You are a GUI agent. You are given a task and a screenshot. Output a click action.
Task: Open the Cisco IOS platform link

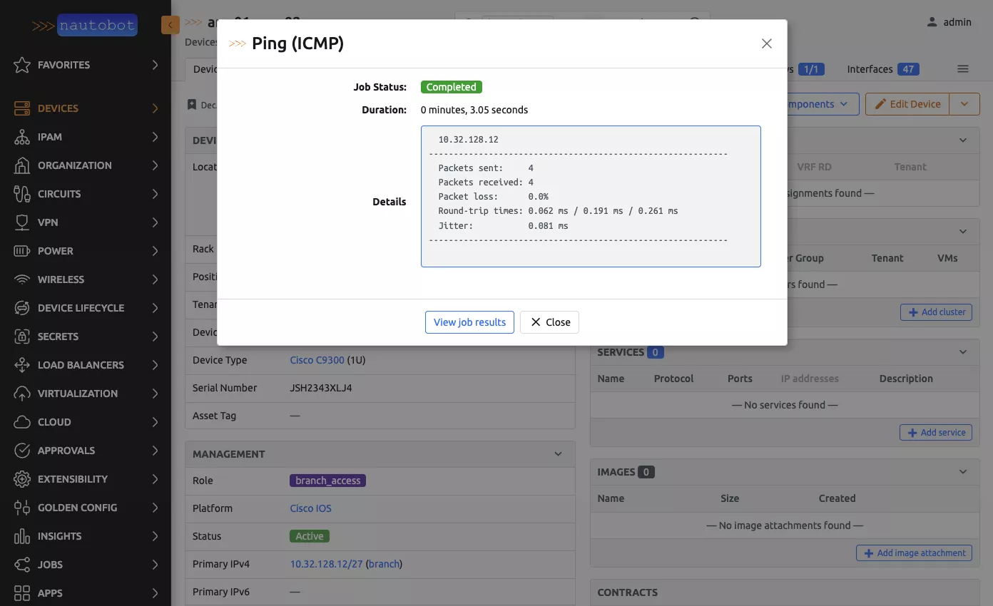tap(310, 508)
